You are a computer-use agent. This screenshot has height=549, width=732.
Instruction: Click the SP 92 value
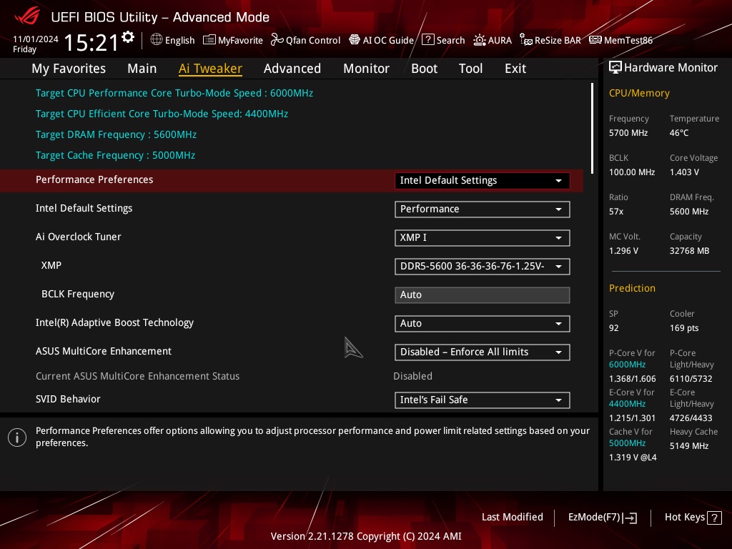614,328
